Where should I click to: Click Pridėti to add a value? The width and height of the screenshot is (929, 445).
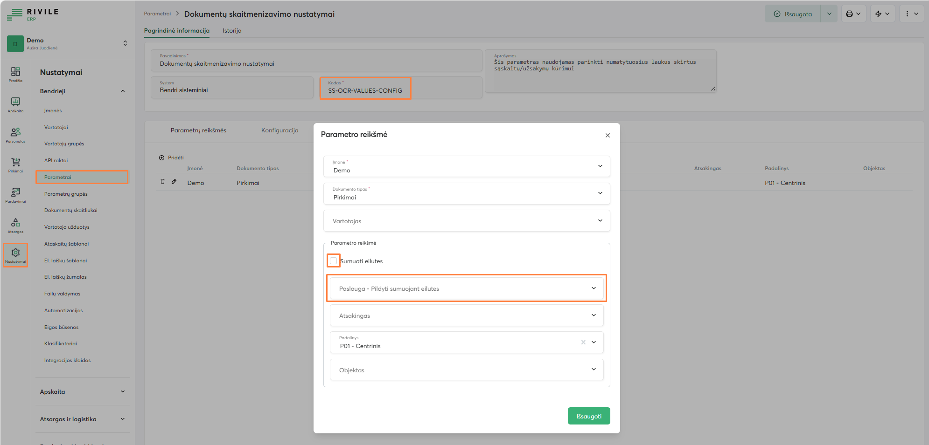coord(171,157)
